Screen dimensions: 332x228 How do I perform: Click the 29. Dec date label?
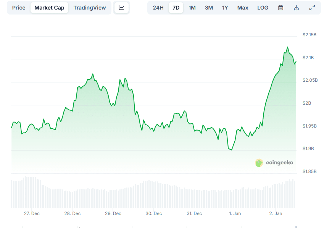[x=113, y=213]
